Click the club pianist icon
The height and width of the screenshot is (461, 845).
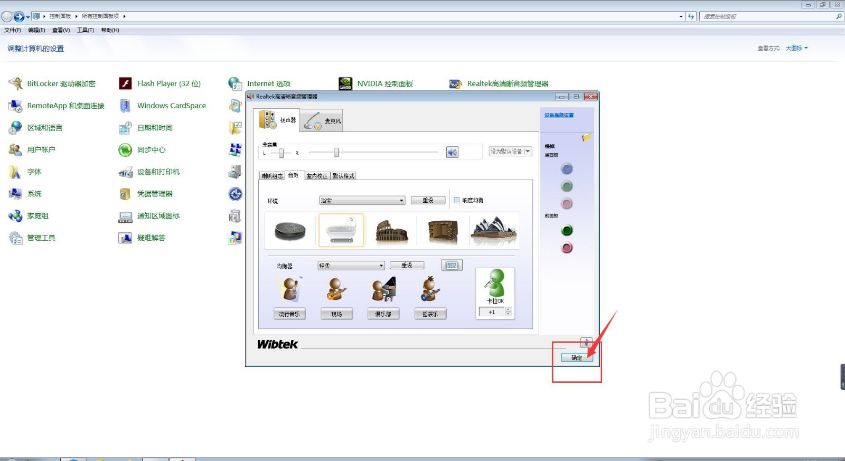click(383, 289)
